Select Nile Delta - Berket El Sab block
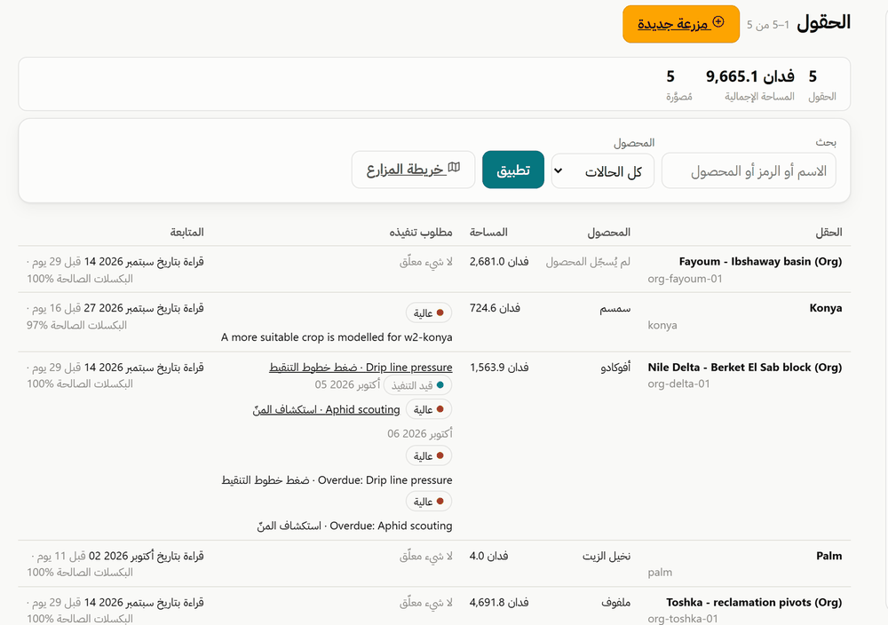This screenshot has height=625, width=888. 745,368
